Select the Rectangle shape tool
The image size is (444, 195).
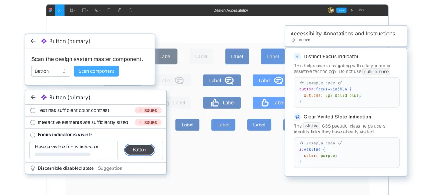coord(85,10)
